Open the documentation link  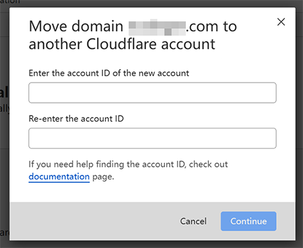(59, 177)
